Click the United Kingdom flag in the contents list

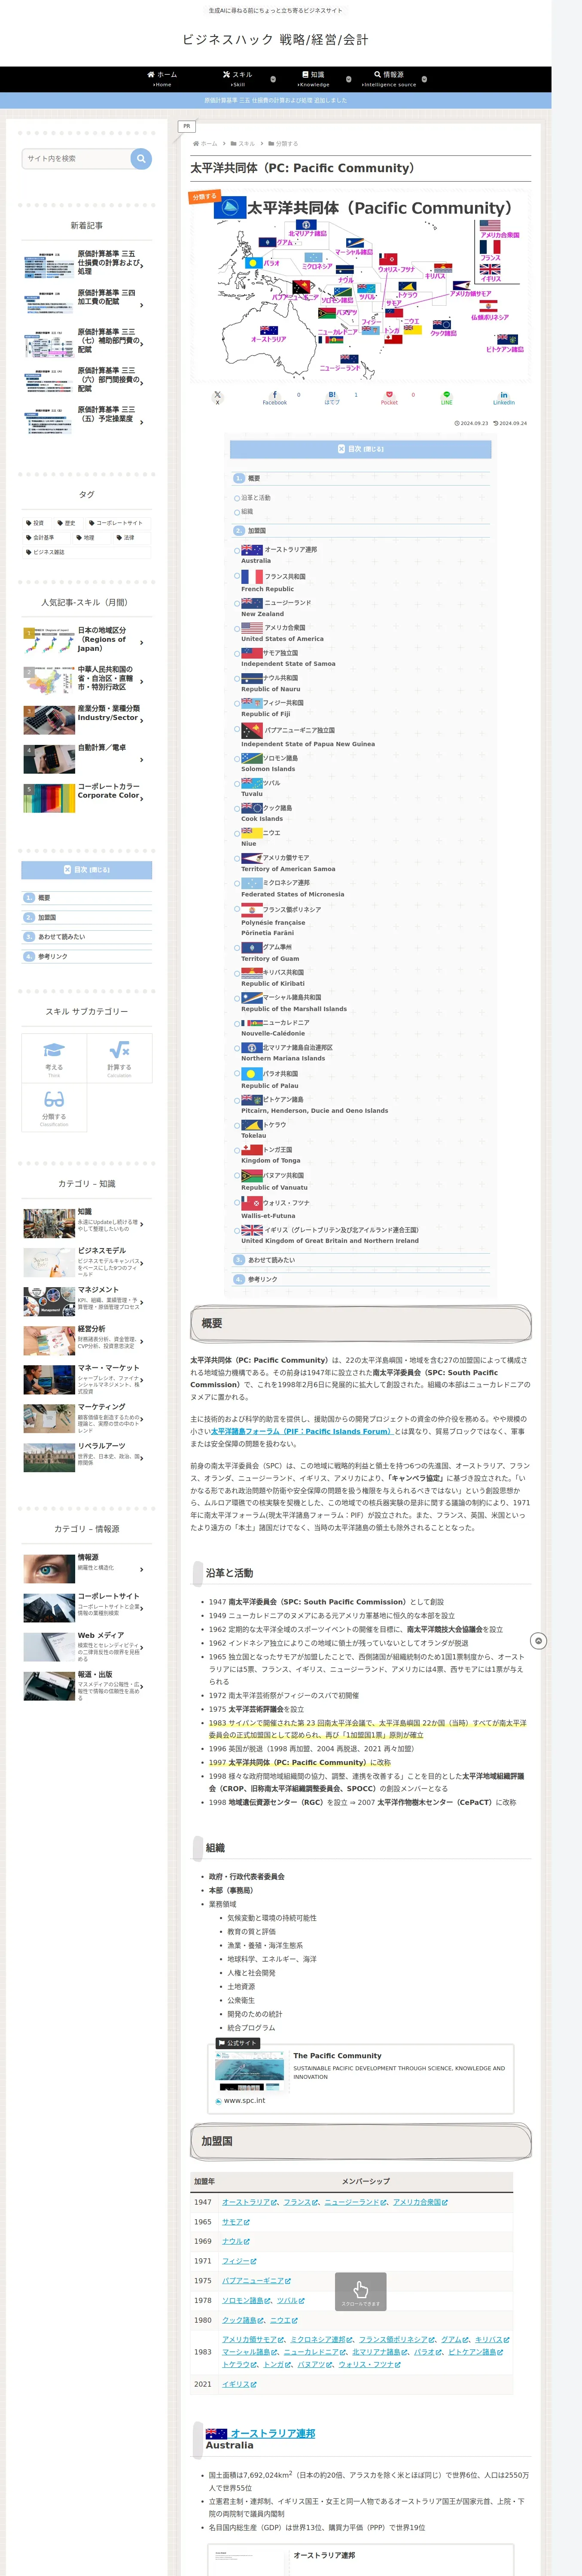(x=252, y=1230)
